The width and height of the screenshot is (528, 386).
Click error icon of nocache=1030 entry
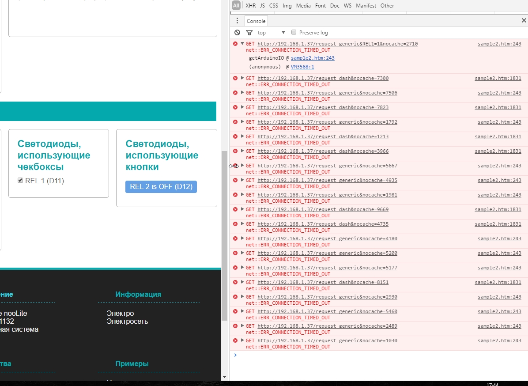tap(235, 341)
